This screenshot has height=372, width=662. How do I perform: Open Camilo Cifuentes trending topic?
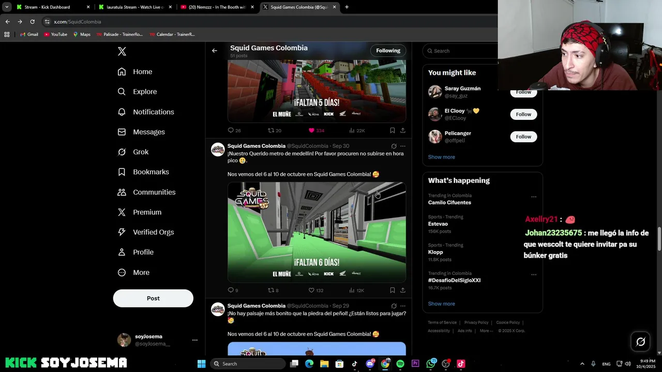pos(449,203)
